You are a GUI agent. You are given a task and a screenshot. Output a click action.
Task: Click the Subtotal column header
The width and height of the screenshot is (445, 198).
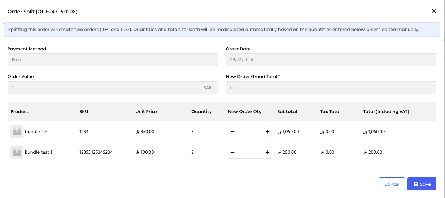pyautogui.click(x=287, y=112)
